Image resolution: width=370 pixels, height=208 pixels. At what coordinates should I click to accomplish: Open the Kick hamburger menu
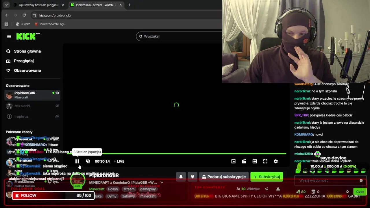click(9, 36)
